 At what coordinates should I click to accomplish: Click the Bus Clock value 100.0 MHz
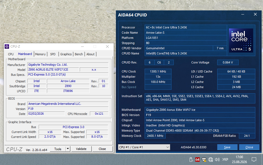[158, 82]
